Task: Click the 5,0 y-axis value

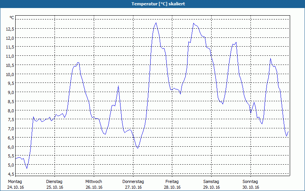Action: [x=11, y=165]
